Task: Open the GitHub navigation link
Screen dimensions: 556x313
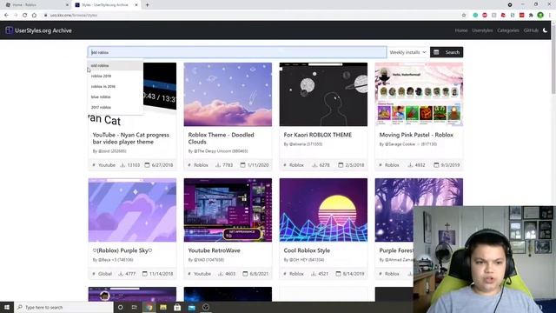Action: click(x=531, y=30)
